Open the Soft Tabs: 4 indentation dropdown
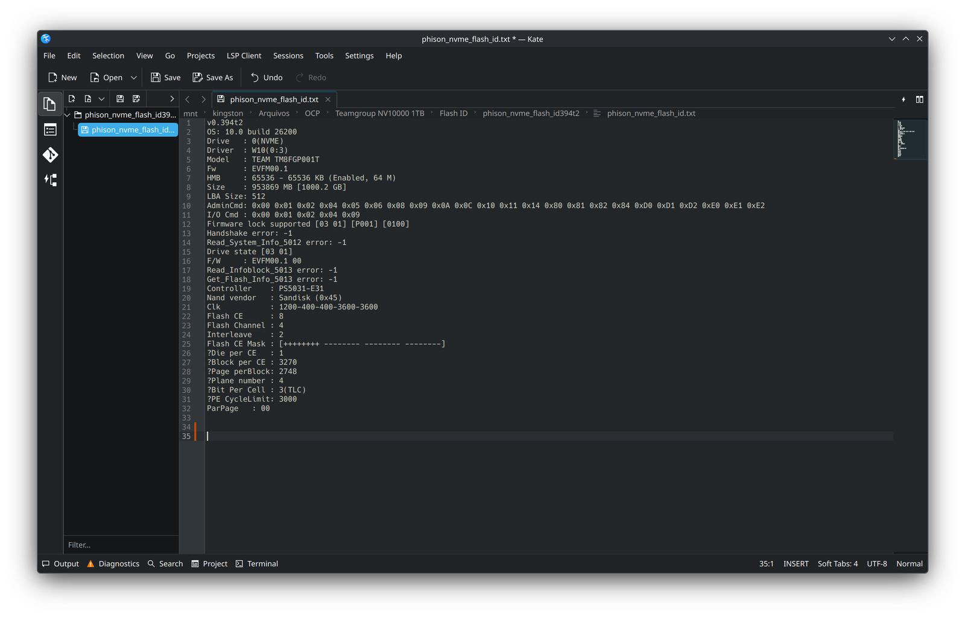Viewport: 965px width, 617px height. [x=838, y=564]
